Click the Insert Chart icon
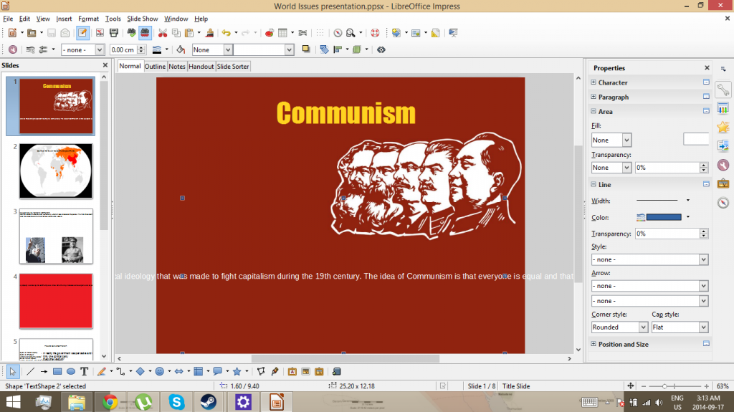 coord(270,33)
